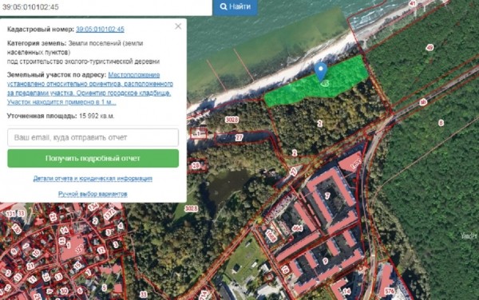The height and width of the screenshot is (300, 479).
Task: Select building parcel 14 at bottom
Action: click(x=346, y=291)
